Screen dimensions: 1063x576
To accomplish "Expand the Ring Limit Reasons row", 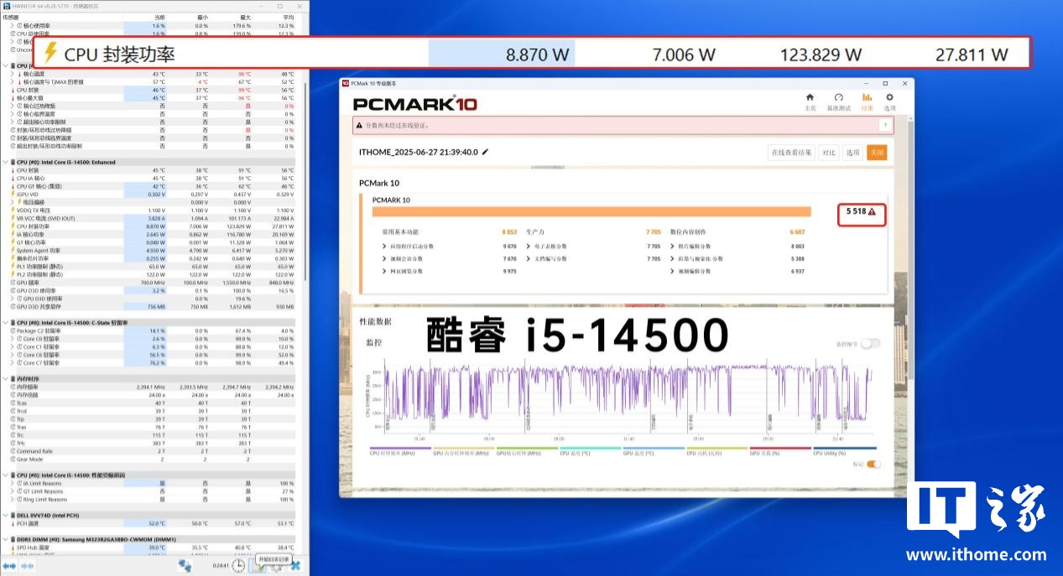I will click(12, 499).
